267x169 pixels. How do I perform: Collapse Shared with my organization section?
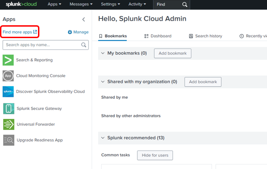point(103,82)
